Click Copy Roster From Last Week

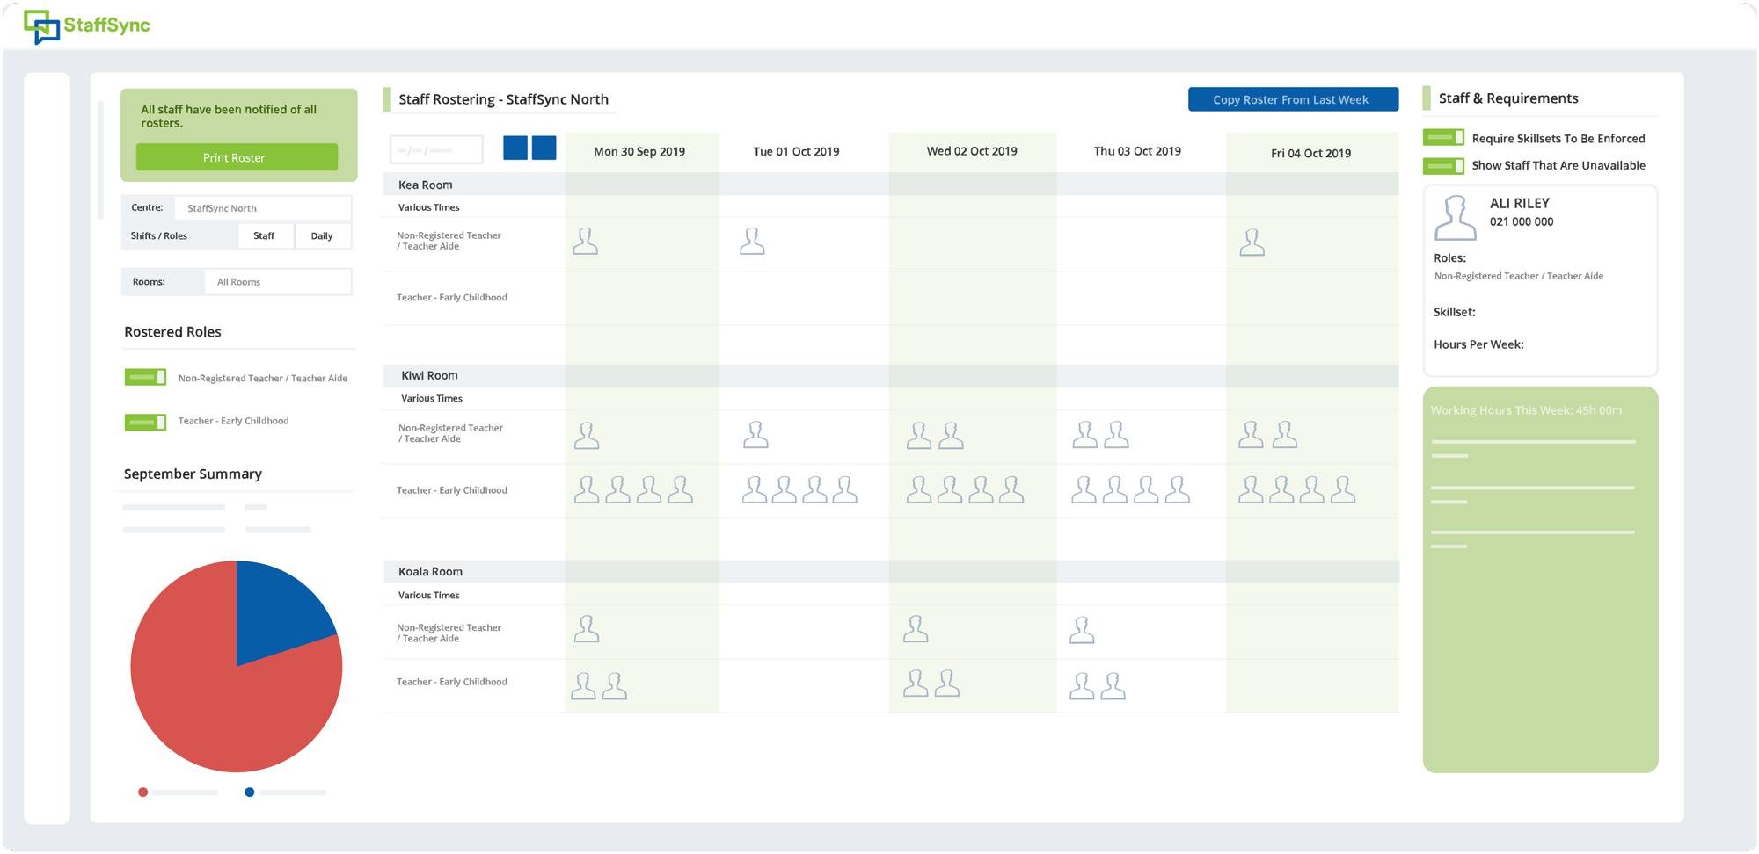[x=1292, y=100]
